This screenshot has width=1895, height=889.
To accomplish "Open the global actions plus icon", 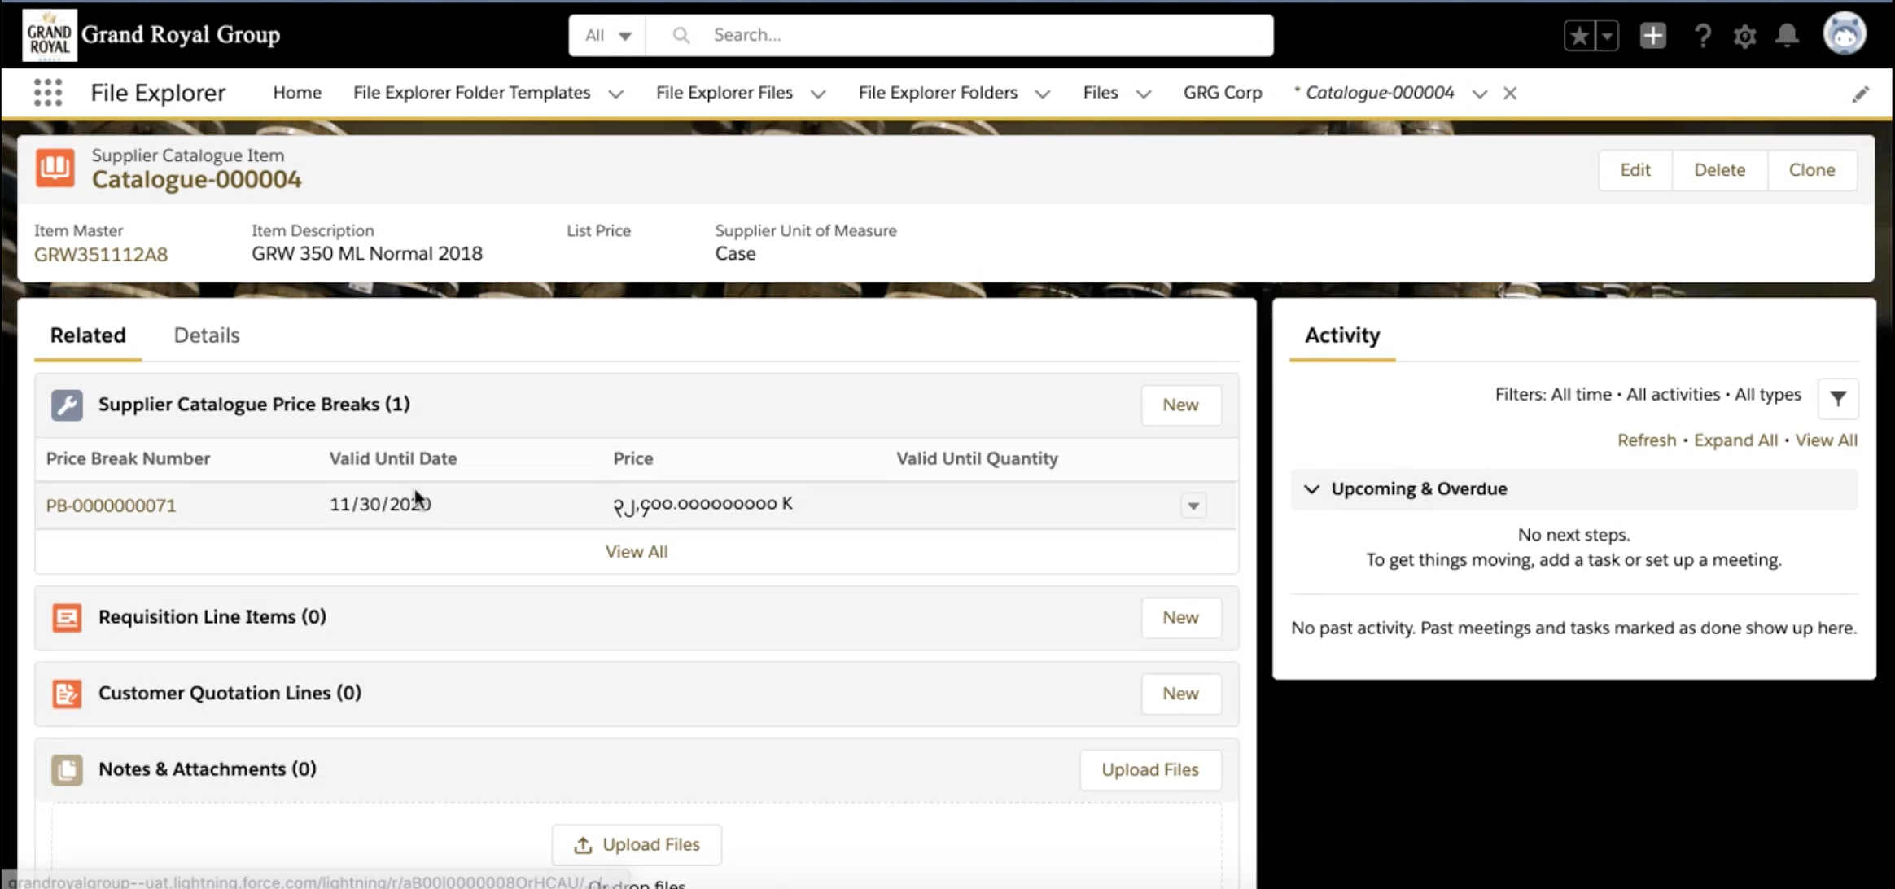I will [x=1652, y=36].
